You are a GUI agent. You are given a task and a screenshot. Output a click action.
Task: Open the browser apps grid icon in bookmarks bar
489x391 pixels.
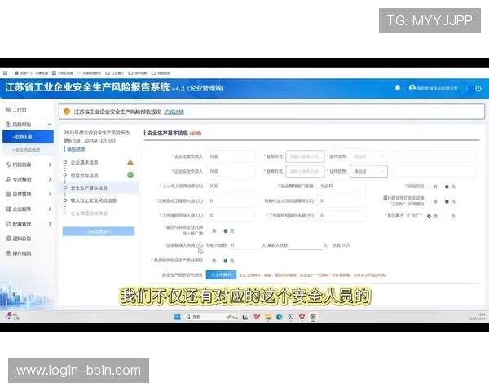(x=6, y=73)
